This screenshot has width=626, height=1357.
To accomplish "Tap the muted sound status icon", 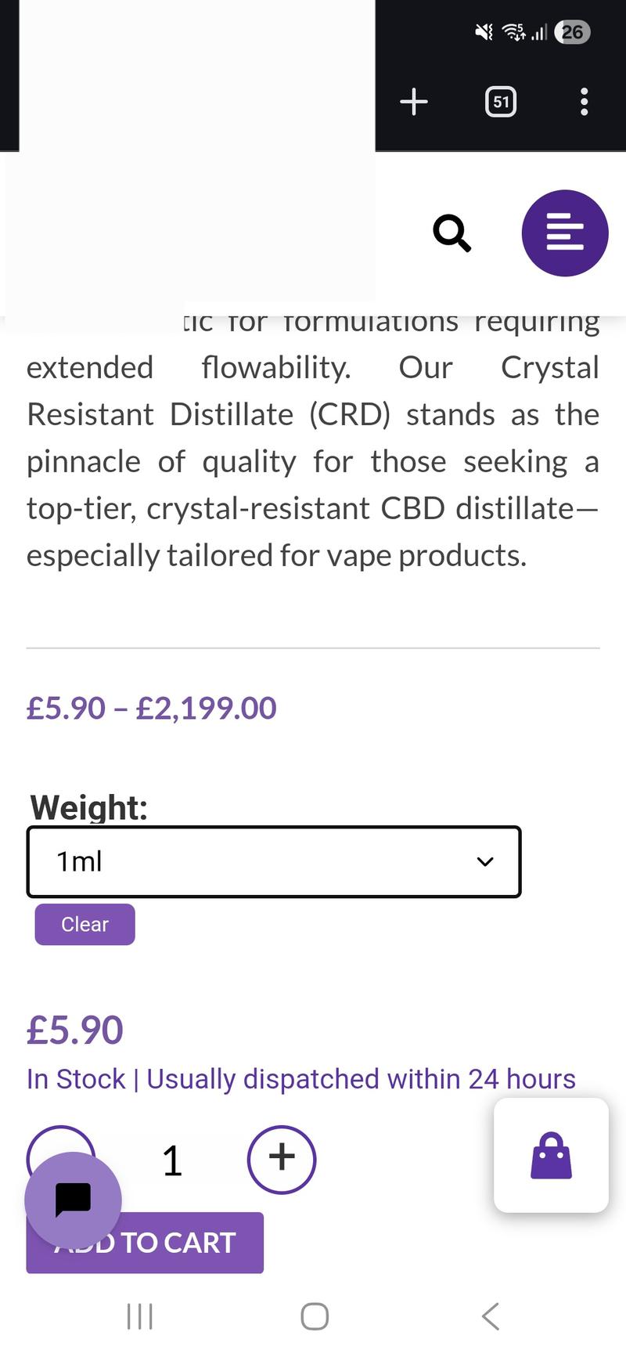I will tap(484, 32).
